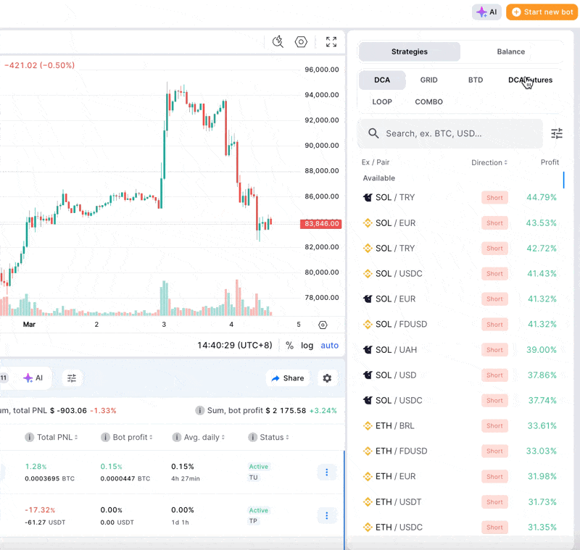Open three-dot menu for TU bot
The height and width of the screenshot is (550, 580).
[x=326, y=472]
